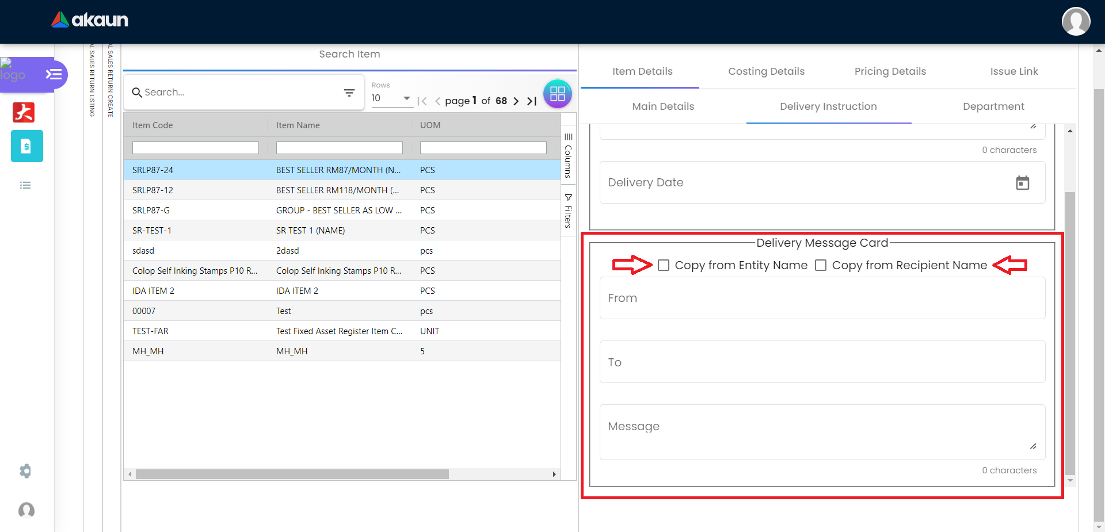This screenshot has width=1105, height=532.
Task: Open the calendar picker for Delivery Date
Action: click(1022, 183)
